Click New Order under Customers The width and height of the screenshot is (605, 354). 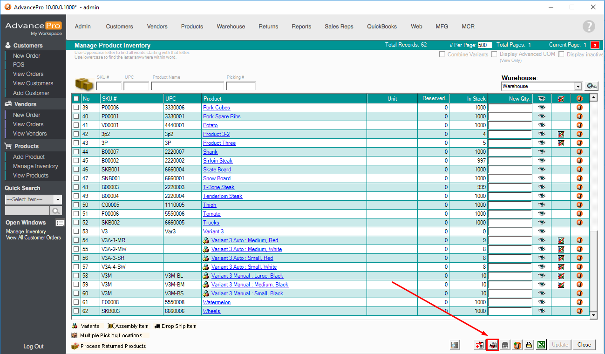point(27,56)
